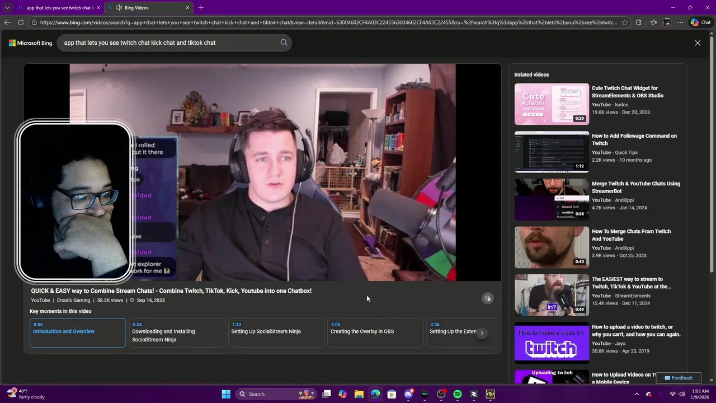
Task: Go back with the browser back arrow
Action: point(7,22)
